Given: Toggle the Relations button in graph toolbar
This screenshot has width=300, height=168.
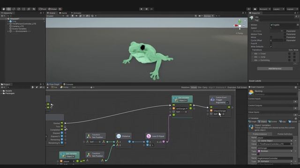Looking at the screenshot, I should tap(186, 87).
